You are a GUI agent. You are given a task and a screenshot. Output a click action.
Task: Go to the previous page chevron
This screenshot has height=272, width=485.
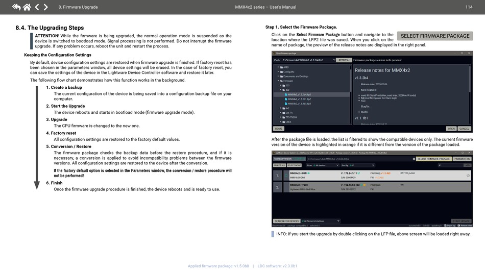37,7
